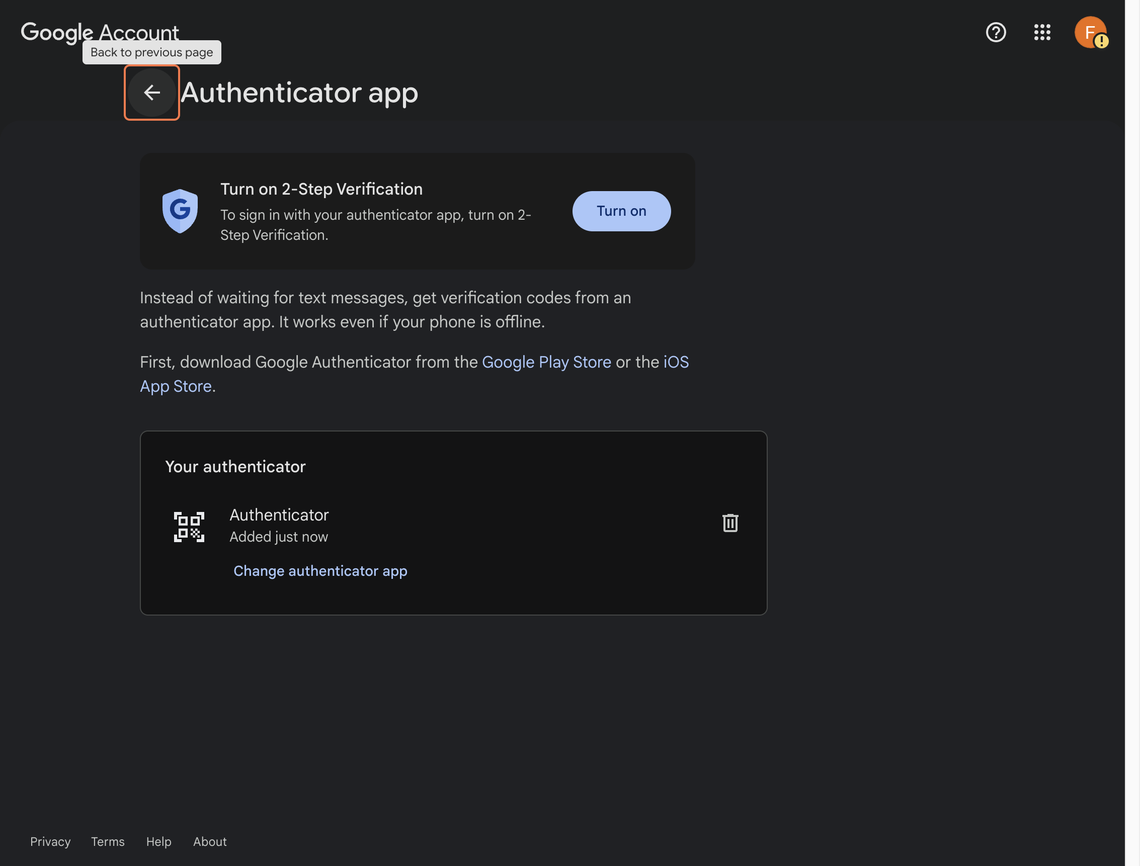Click the Turn on 2-Step Verification heading
The height and width of the screenshot is (866, 1140).
321,189
